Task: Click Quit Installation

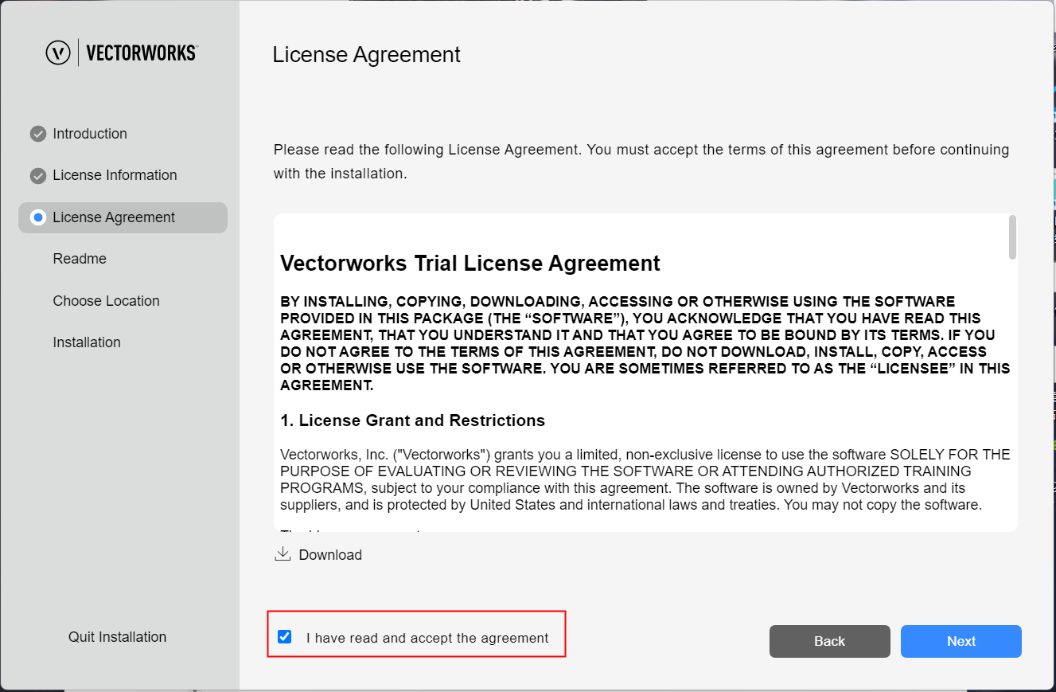Action: click(117, 637)
